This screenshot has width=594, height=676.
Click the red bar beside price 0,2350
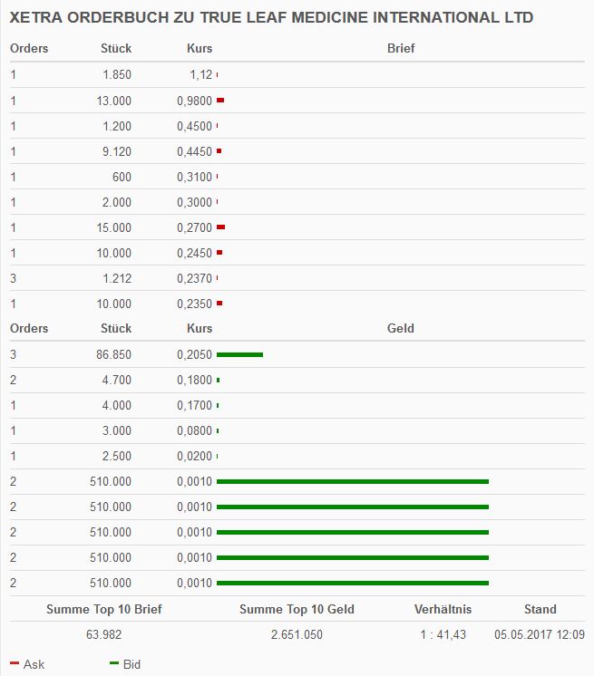click(x=219, y=304)
